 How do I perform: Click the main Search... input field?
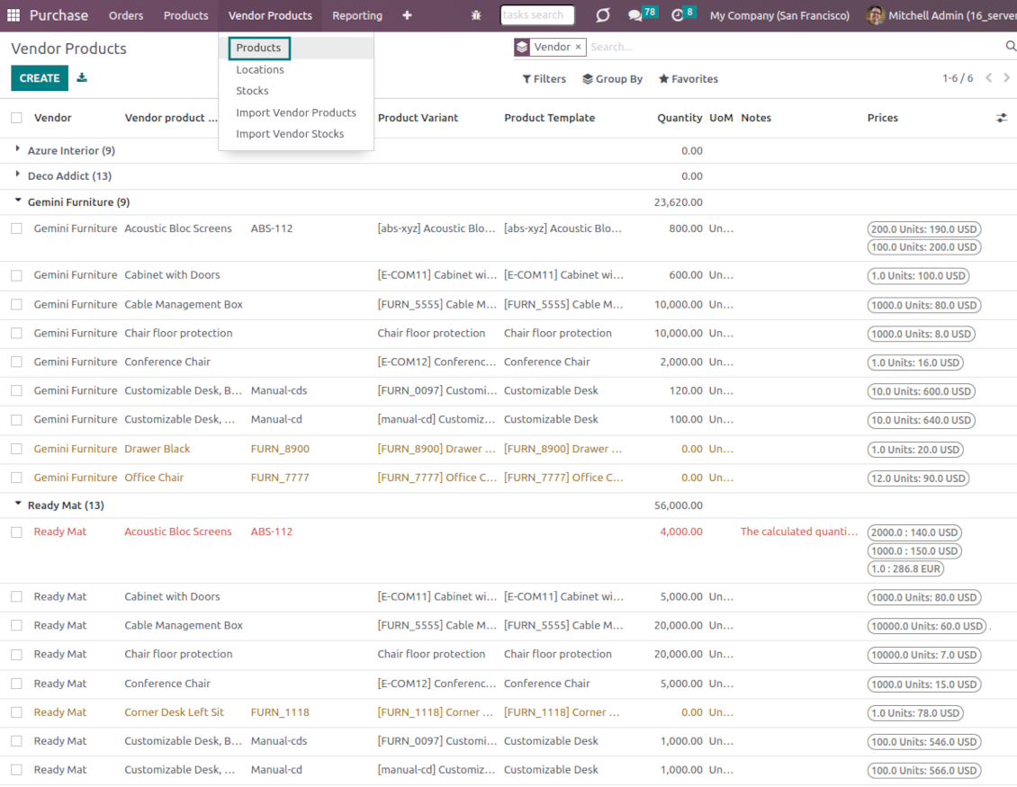pyautogui.click(x=796, y=47)
